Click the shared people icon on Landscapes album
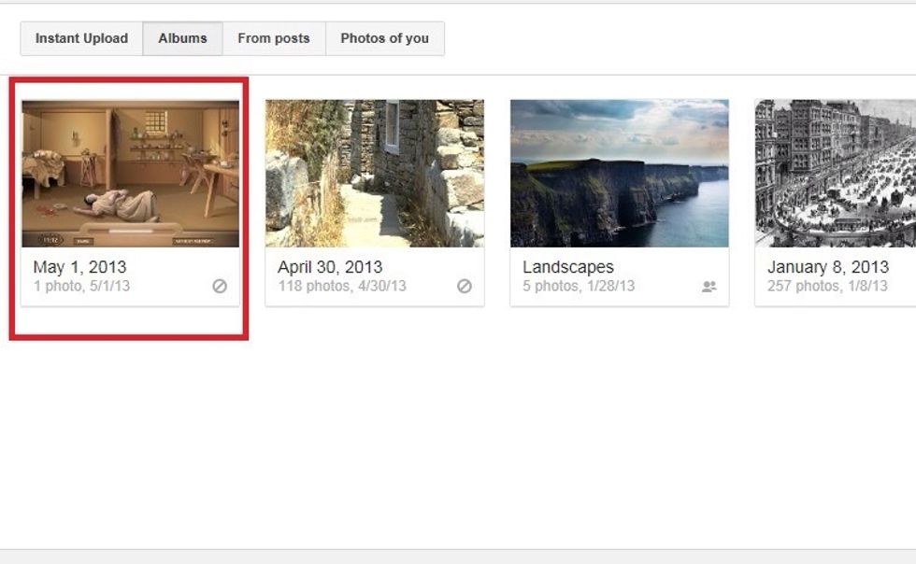 pyautogui.click(x=709, y=287)
